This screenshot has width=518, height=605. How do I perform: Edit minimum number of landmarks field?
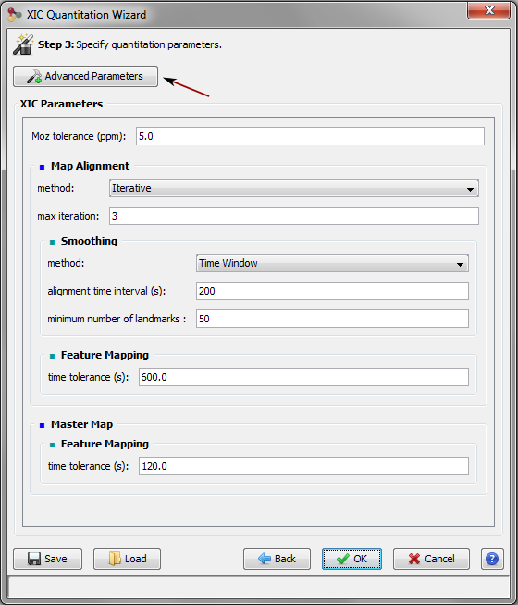332,319
